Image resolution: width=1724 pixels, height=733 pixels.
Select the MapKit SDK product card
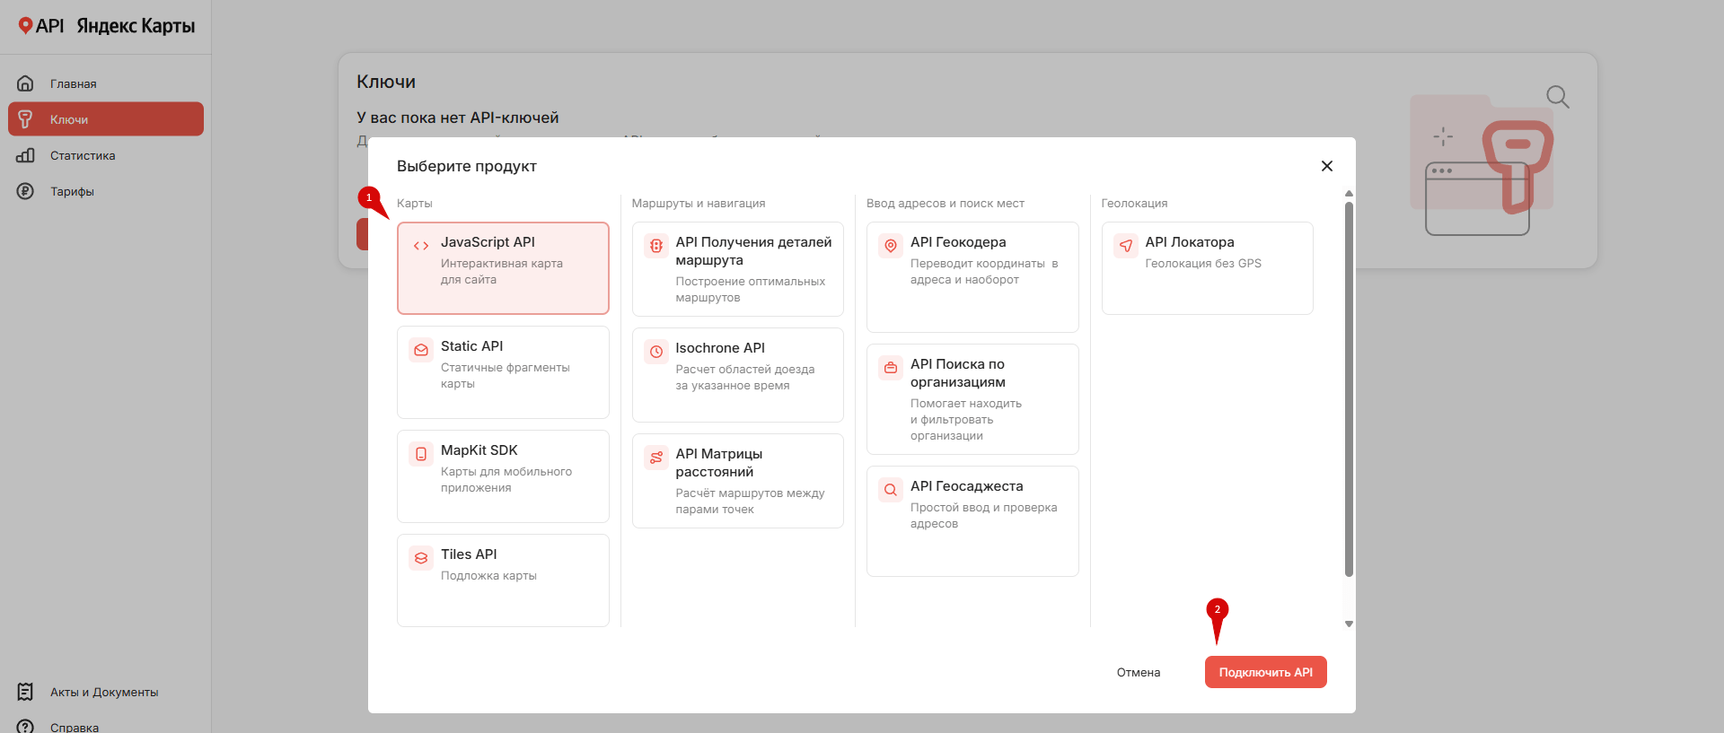(503, 476)
